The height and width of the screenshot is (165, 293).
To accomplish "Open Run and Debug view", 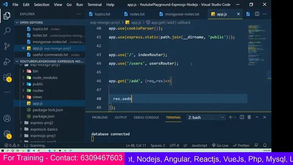I will (x=7, y=61).
